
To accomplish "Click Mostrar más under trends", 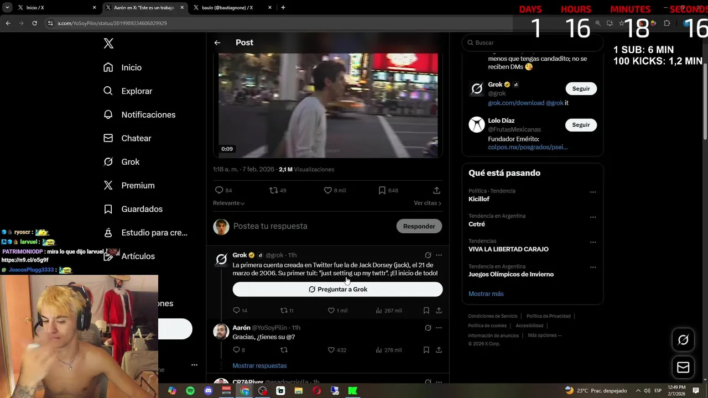I will click(486, 294).
